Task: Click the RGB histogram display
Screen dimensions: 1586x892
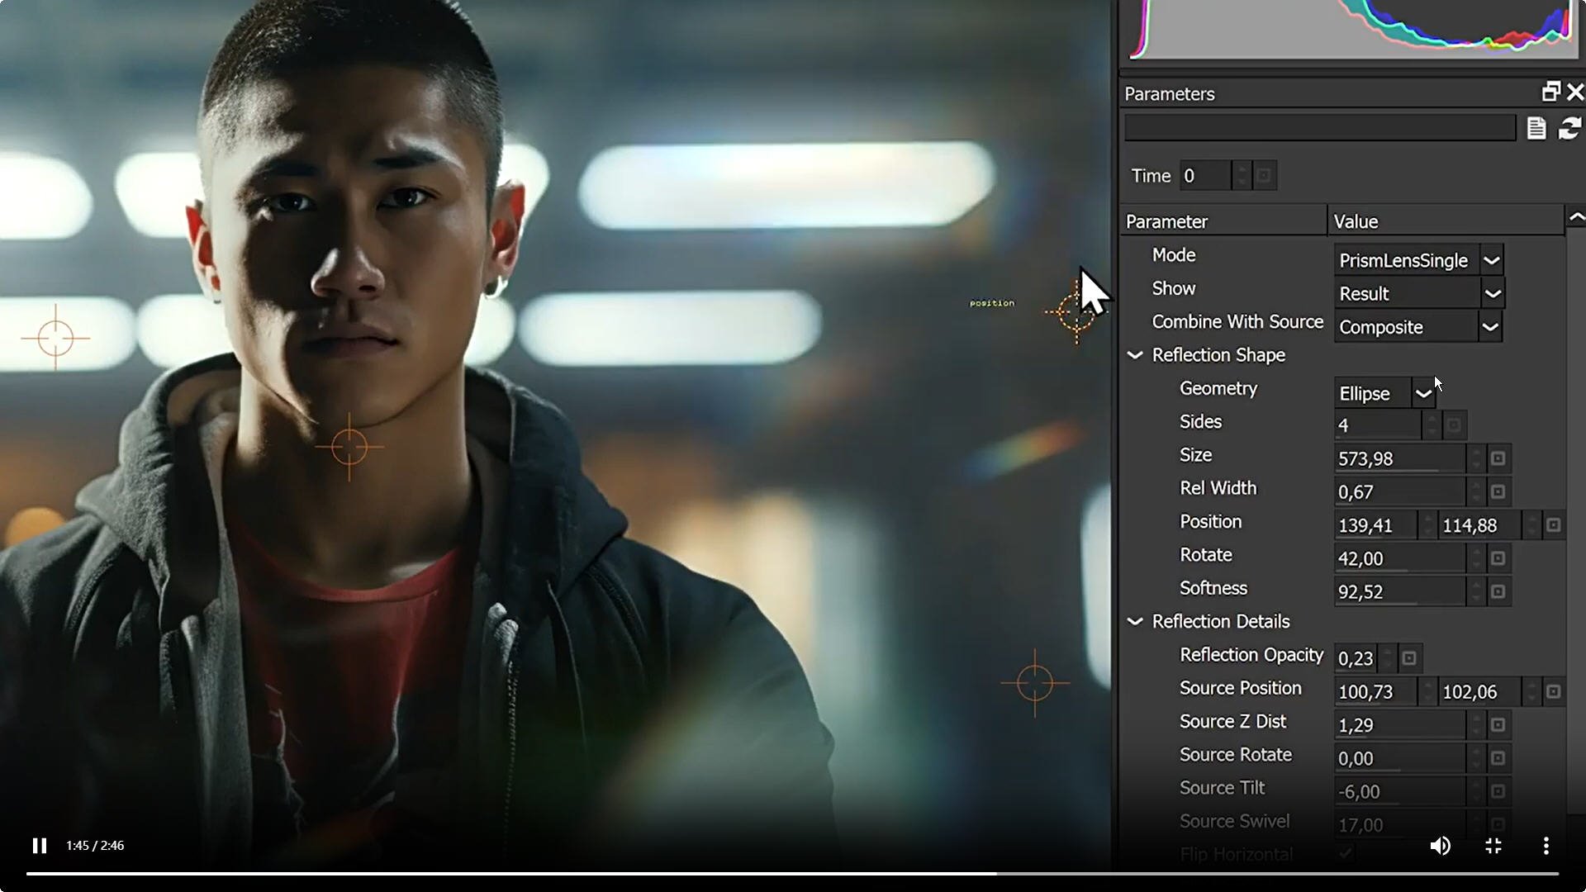Action: pos(1353,30)
